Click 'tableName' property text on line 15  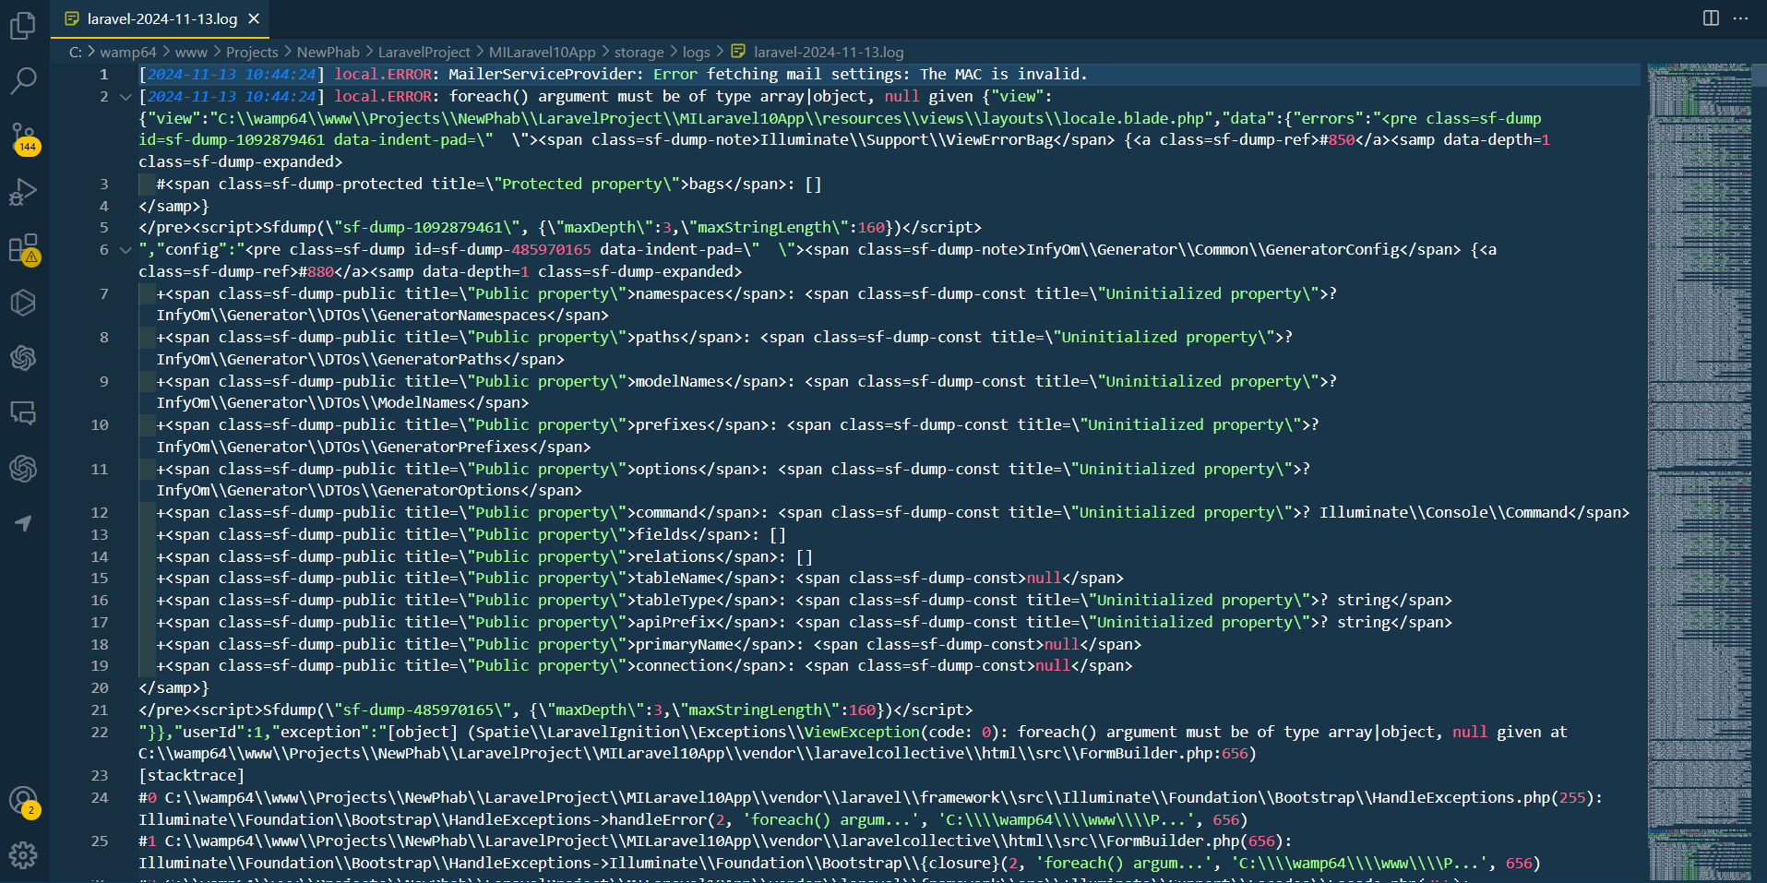pos(675,579)
